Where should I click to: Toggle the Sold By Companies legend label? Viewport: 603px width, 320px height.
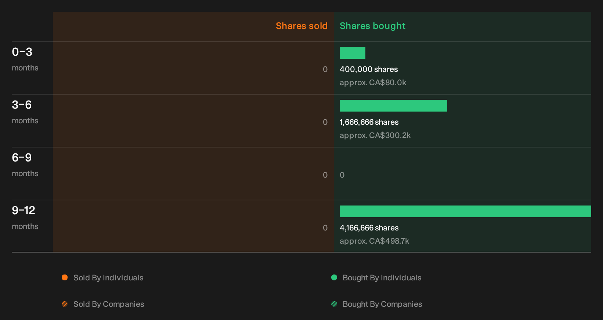[109, 304]
